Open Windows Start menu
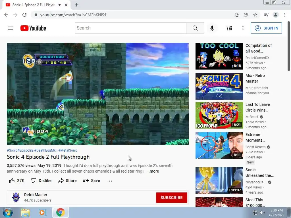 pos(8,212)
